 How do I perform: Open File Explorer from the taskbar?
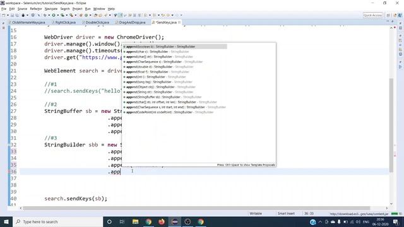pyautogui.click(x=135, y=221)
